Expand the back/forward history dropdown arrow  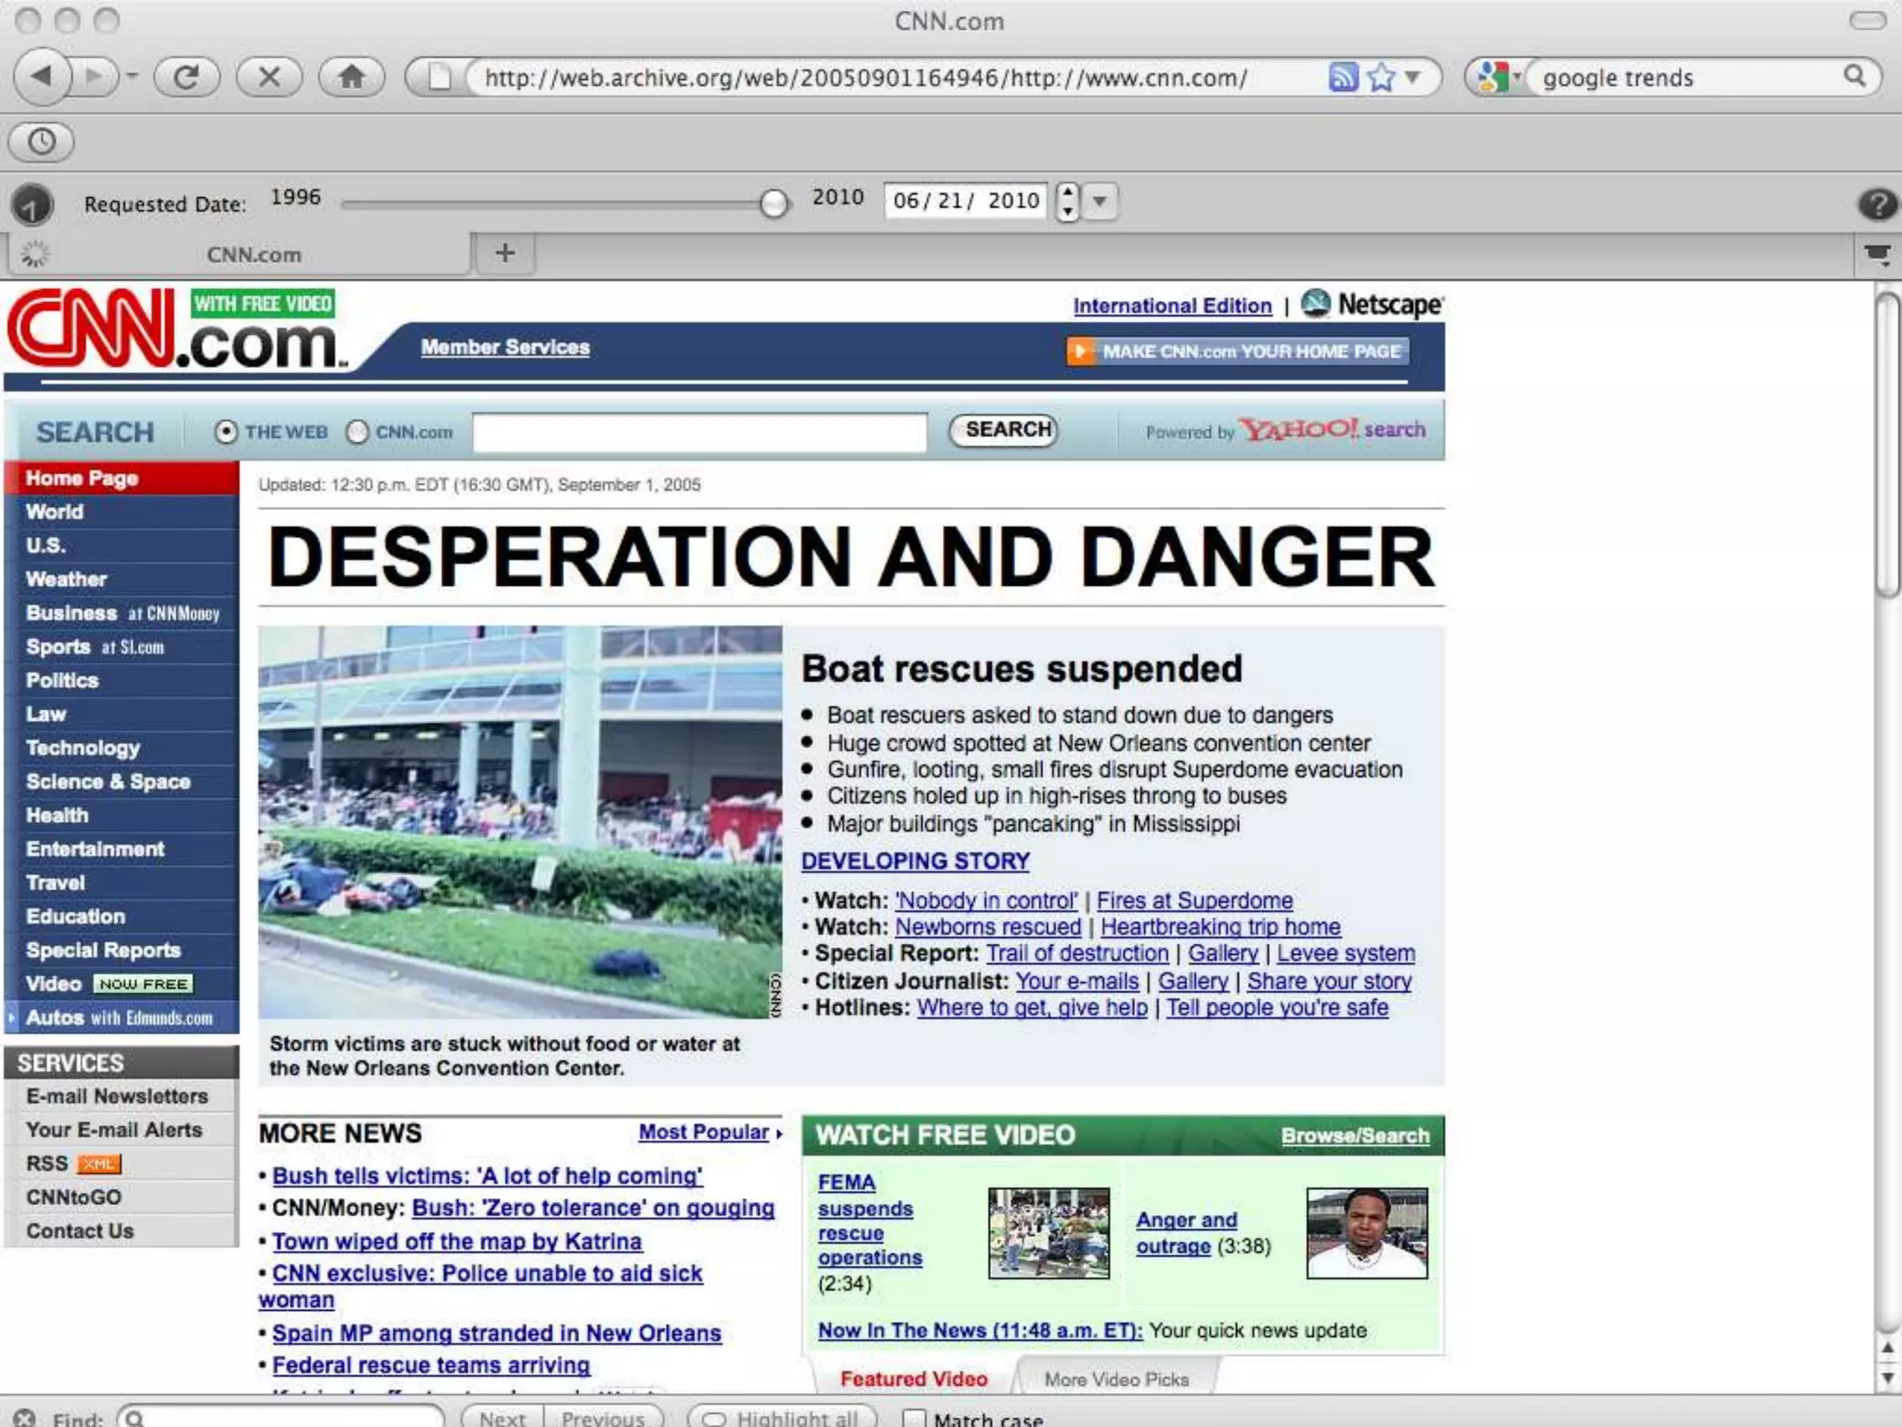(x=132, y=76)
